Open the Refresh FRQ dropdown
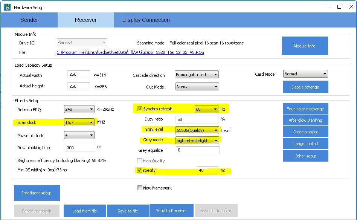357x220 pixels. pyautogui.click(x=79, y=110)
